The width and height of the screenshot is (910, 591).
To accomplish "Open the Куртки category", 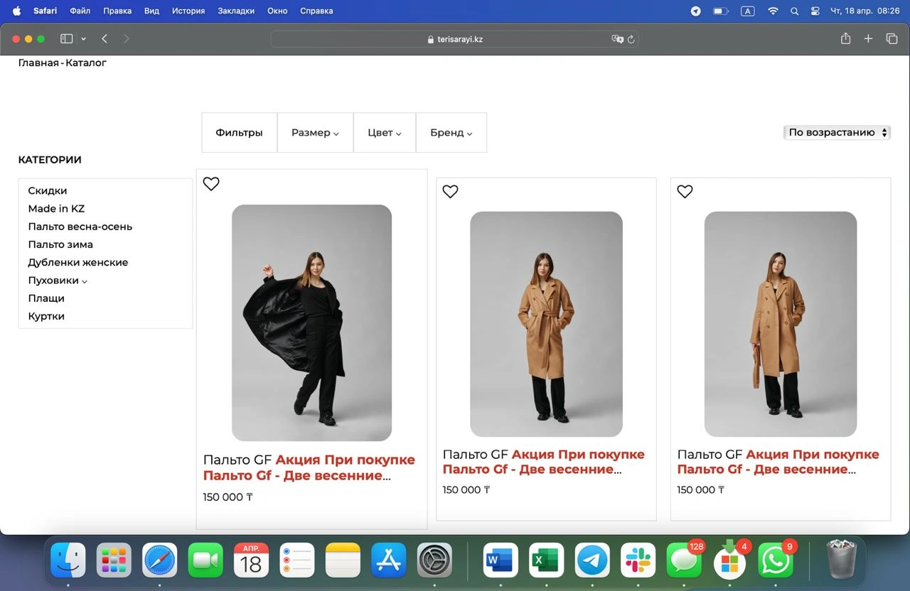I will click(x=46, y=317).
